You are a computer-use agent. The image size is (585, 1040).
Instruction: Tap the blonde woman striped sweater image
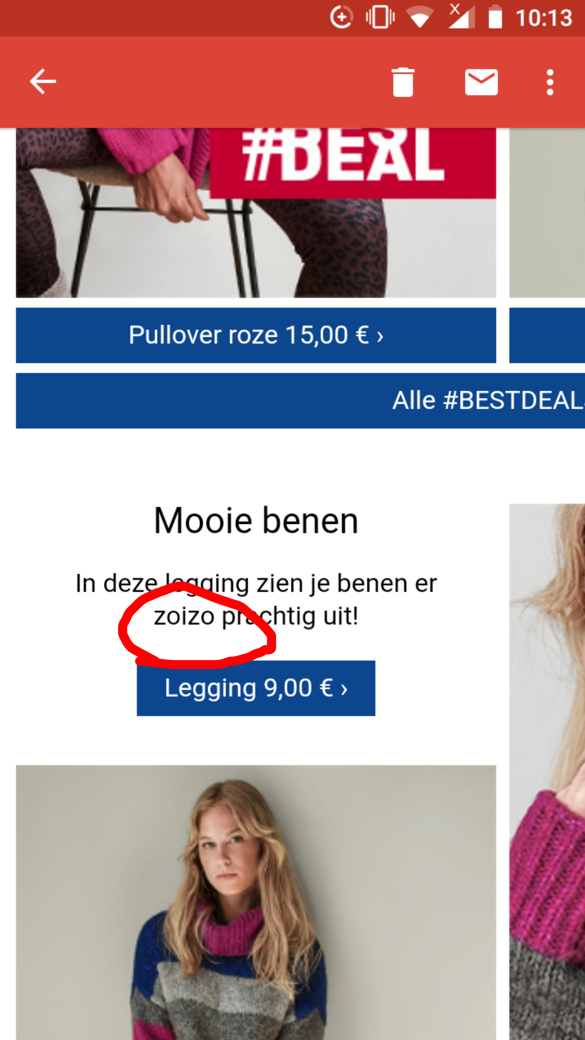pos(256,902)
